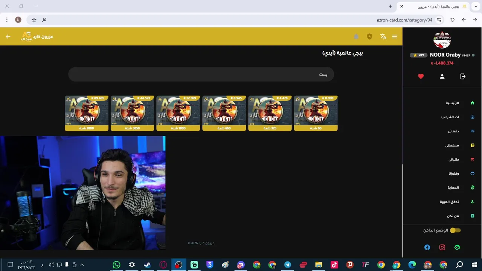Open Windows search magnifier on the taskbar
482x271 pixels.
(459, 265)
